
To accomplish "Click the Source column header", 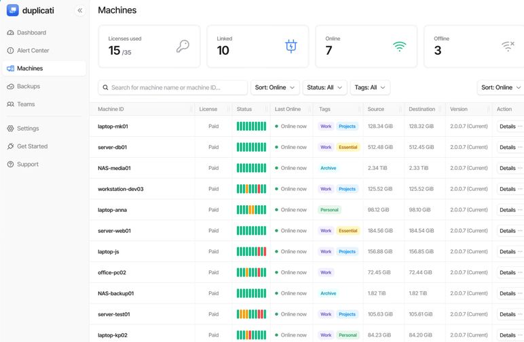I will [375, 109].
